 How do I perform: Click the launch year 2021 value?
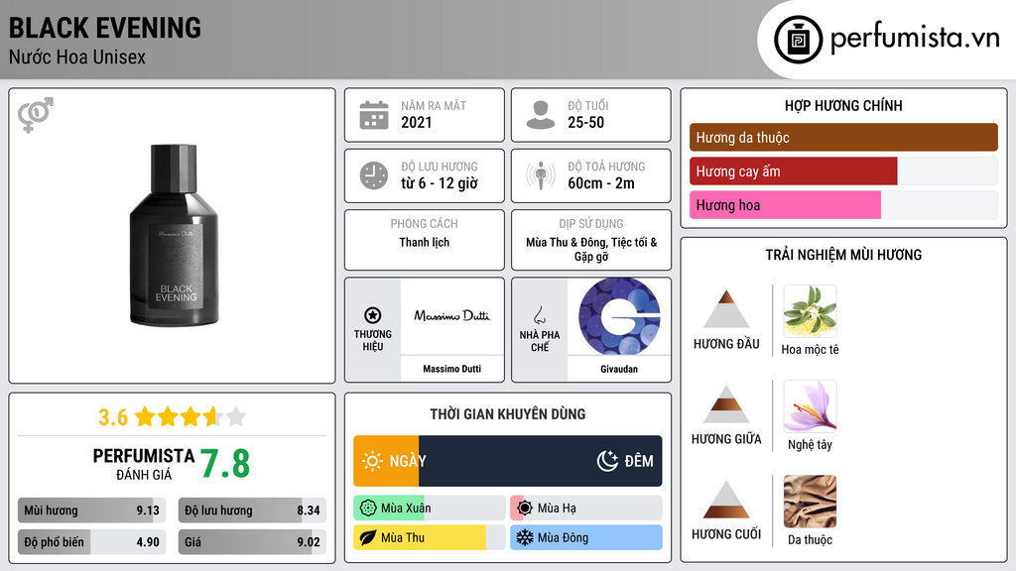tap(416, 122)
